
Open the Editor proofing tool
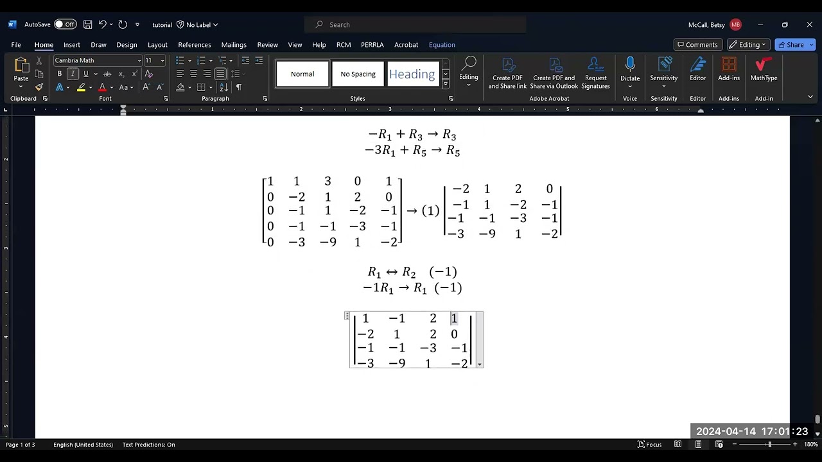click(698, 69)
